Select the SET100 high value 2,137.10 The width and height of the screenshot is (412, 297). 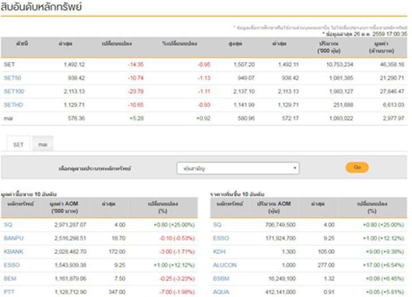pos(244,91)
